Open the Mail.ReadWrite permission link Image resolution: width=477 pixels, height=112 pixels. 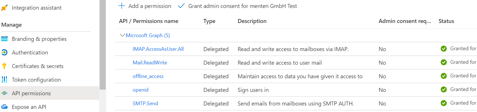(x=150, y=63)
